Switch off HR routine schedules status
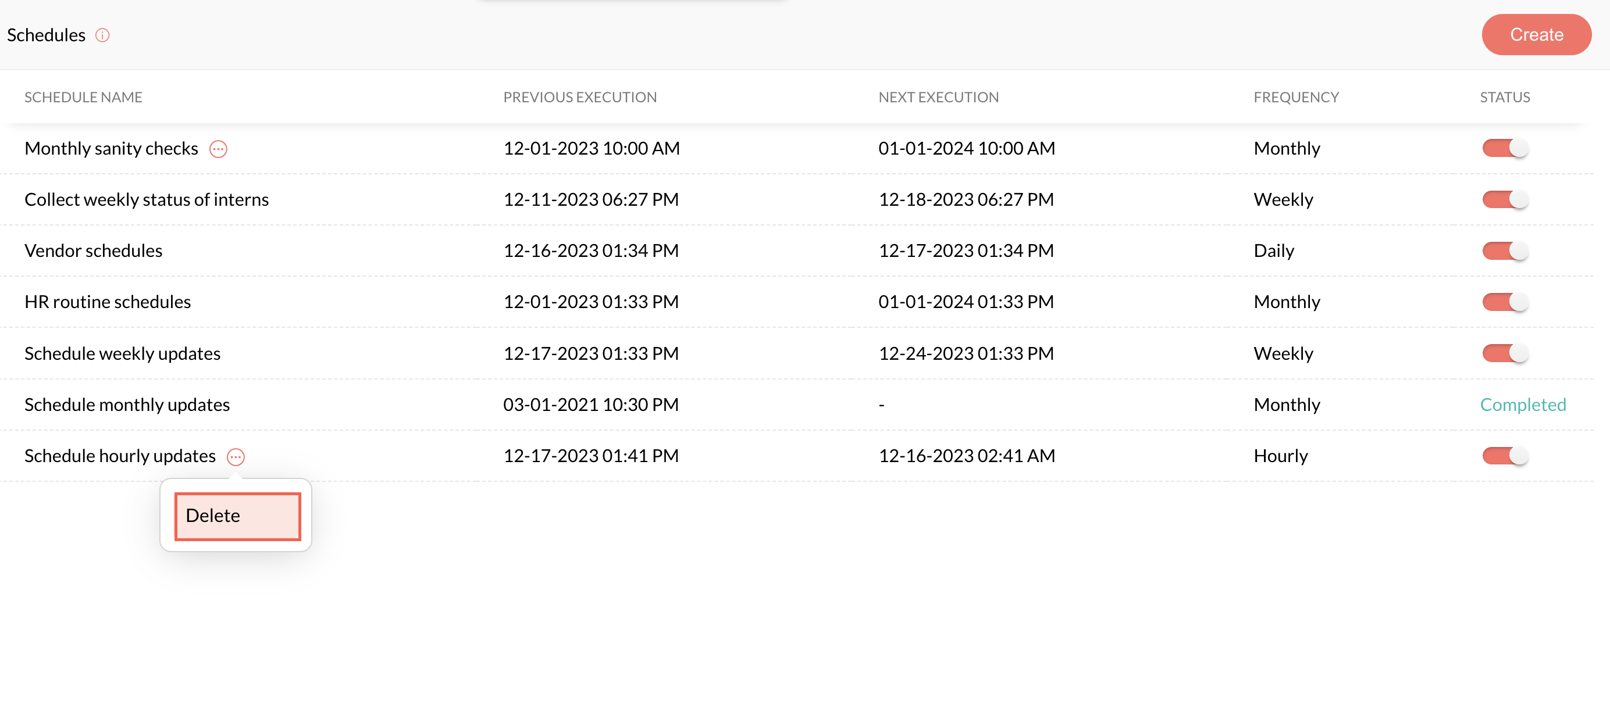 click(x=1504, y=302)
